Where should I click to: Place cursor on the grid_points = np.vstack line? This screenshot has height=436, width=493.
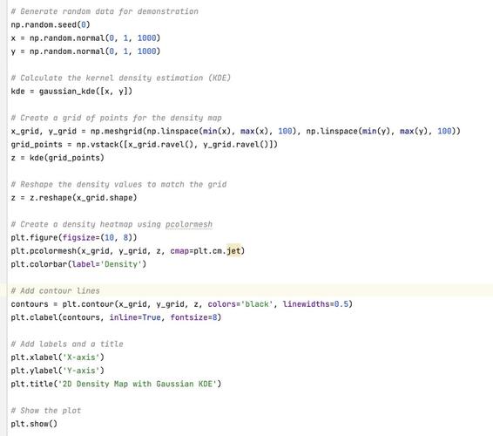pos(145,145)
